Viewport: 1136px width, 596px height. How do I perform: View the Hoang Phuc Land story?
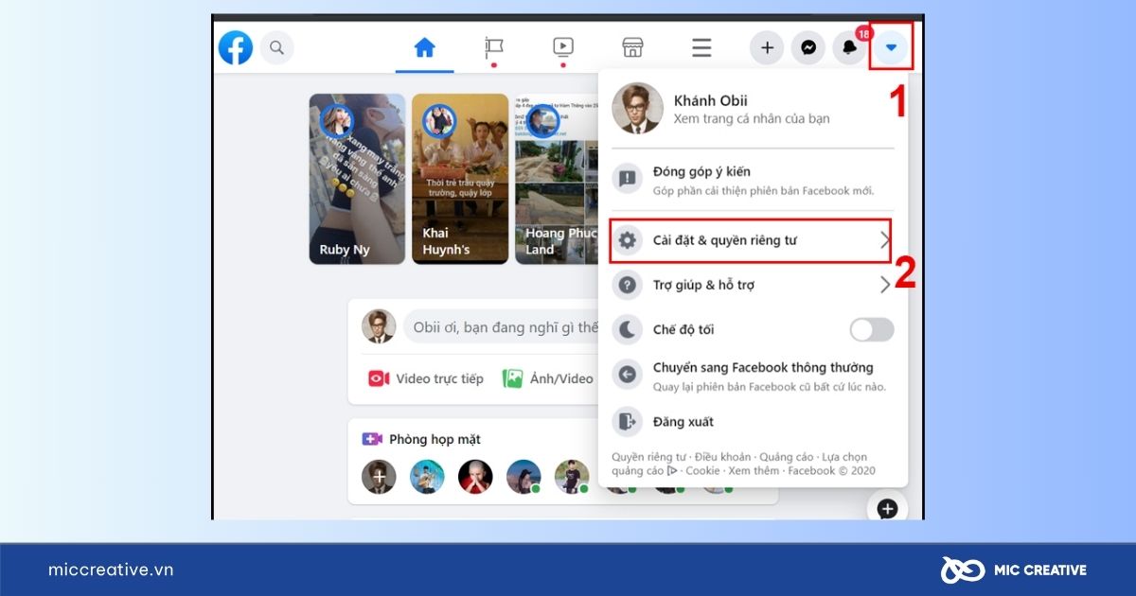point(558,179)
